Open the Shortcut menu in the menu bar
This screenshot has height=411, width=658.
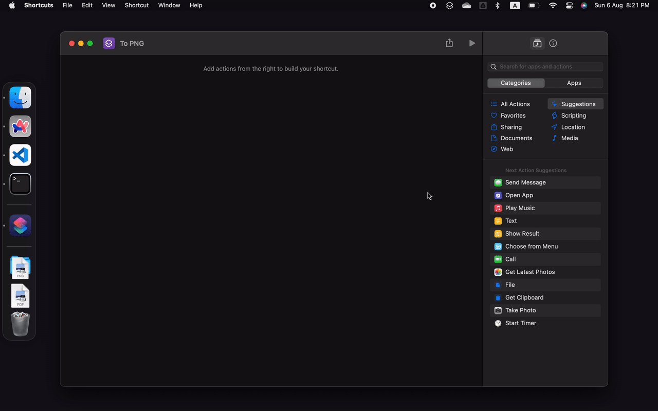click(136, 5)
